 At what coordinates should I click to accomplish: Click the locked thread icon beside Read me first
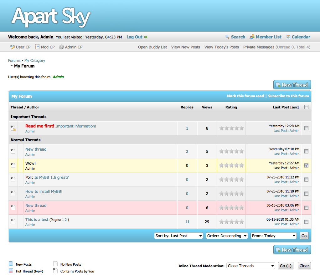pyautogui.click(x=13, y=128)
